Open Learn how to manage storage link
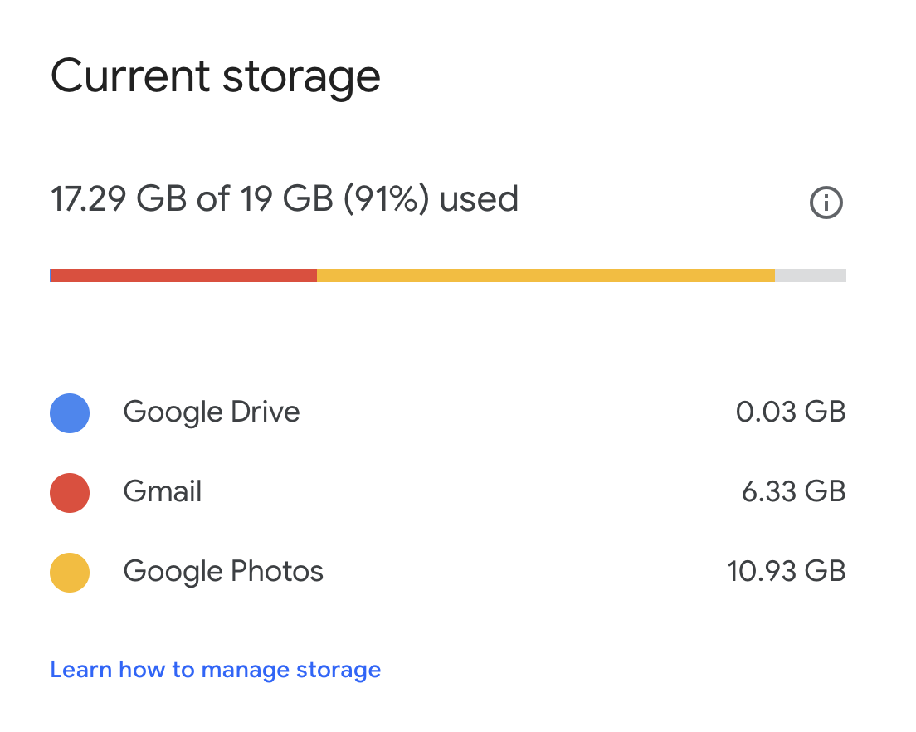This screenshot has height=732, width=916. tap(215, 669)
